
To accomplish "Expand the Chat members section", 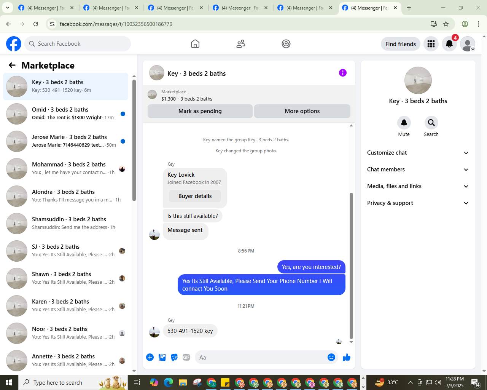I will click(x=418, y=169).
